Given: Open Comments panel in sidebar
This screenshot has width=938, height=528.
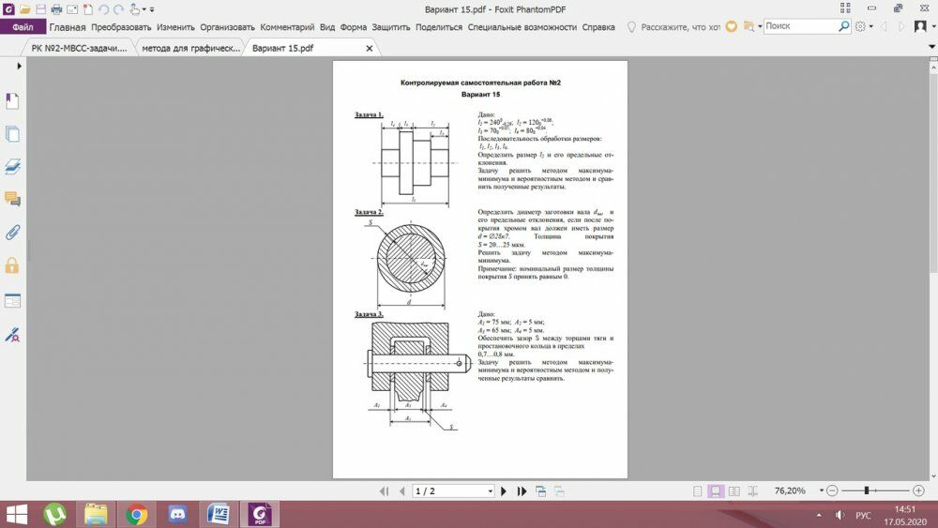Looking at the screenshot, I should point(12,199).
